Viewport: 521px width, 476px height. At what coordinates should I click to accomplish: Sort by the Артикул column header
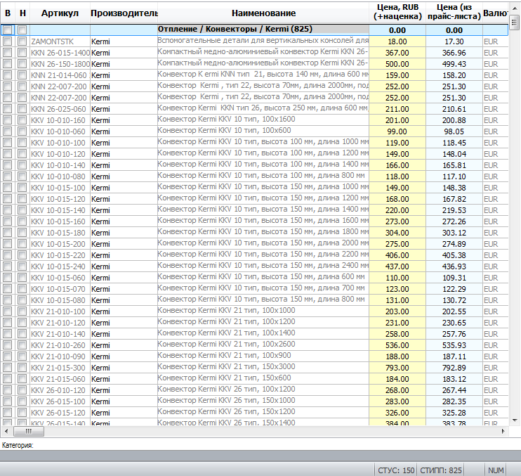pyautogui.click(x=60, y=13)
